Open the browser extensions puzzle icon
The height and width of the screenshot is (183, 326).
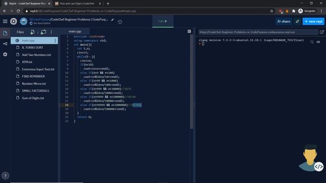pyautogui.click(x=293, y=11)
